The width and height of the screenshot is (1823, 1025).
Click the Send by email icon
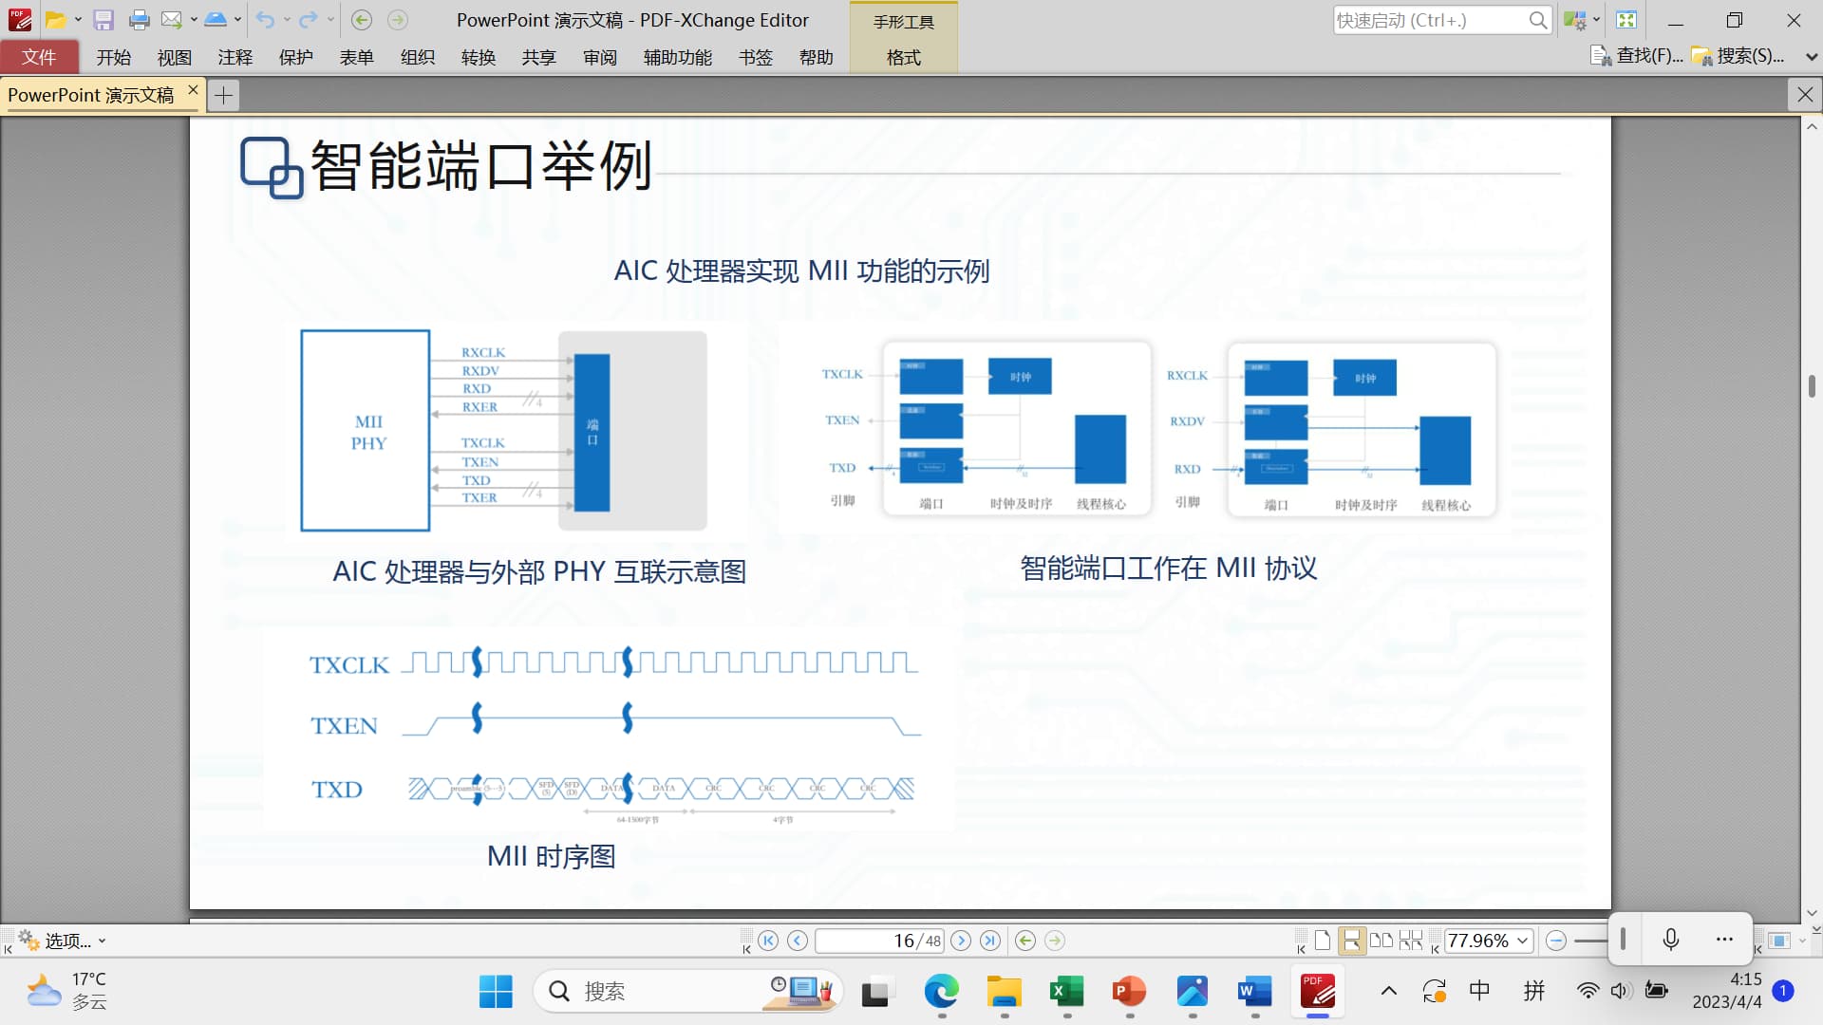pyautogui.click(x=171, y=20)
